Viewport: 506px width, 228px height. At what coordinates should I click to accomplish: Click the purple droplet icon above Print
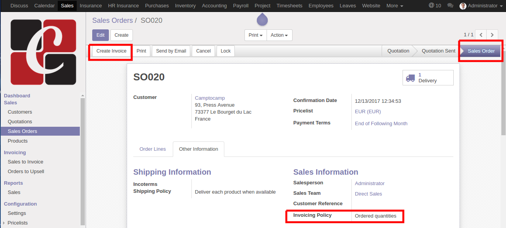click(x=262, y=19)
